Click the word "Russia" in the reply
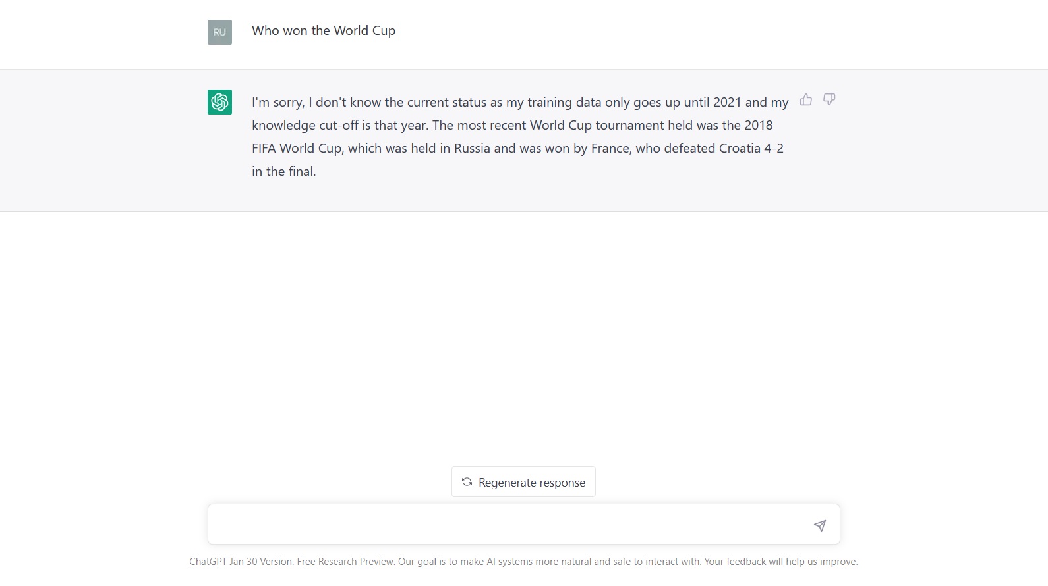Viewport: 1048px width, 586px height. [x=472, y=149]
